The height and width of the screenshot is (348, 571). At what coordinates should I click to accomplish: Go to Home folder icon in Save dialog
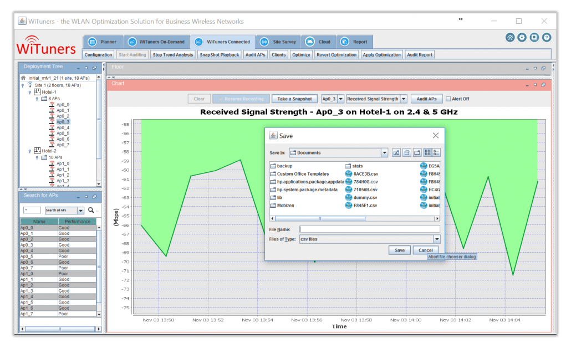click(407, 153)
